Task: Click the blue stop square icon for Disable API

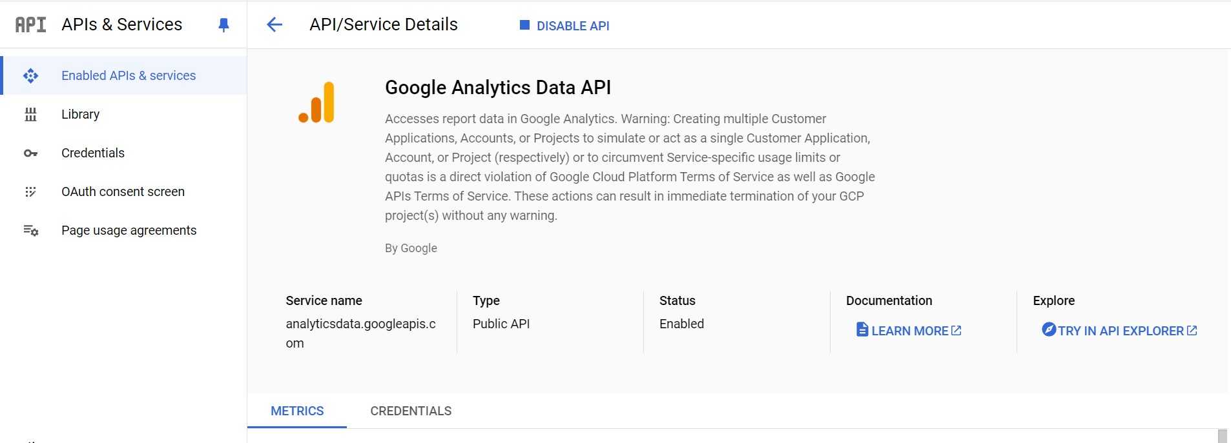Action: [x=524, y=25]
